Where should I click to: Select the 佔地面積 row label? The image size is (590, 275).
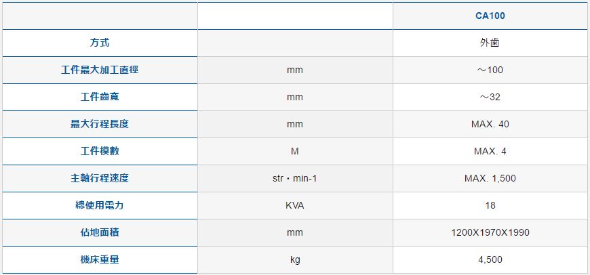tap(100, 232)
